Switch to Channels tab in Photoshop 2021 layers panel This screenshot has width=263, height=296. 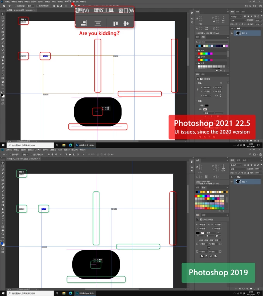tap(238, 12)
